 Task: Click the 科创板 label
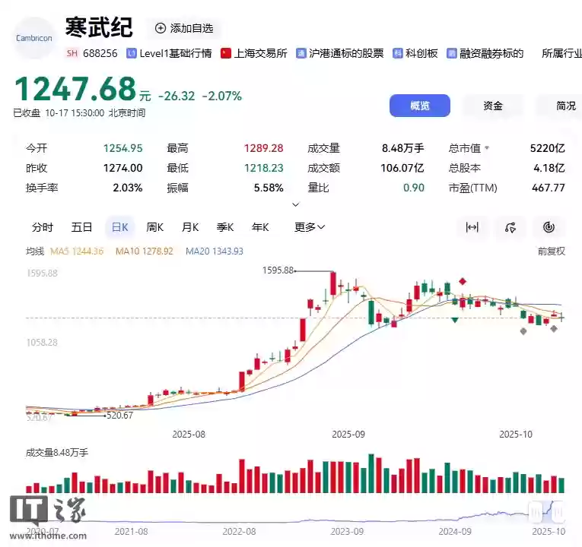click(421, 54)
